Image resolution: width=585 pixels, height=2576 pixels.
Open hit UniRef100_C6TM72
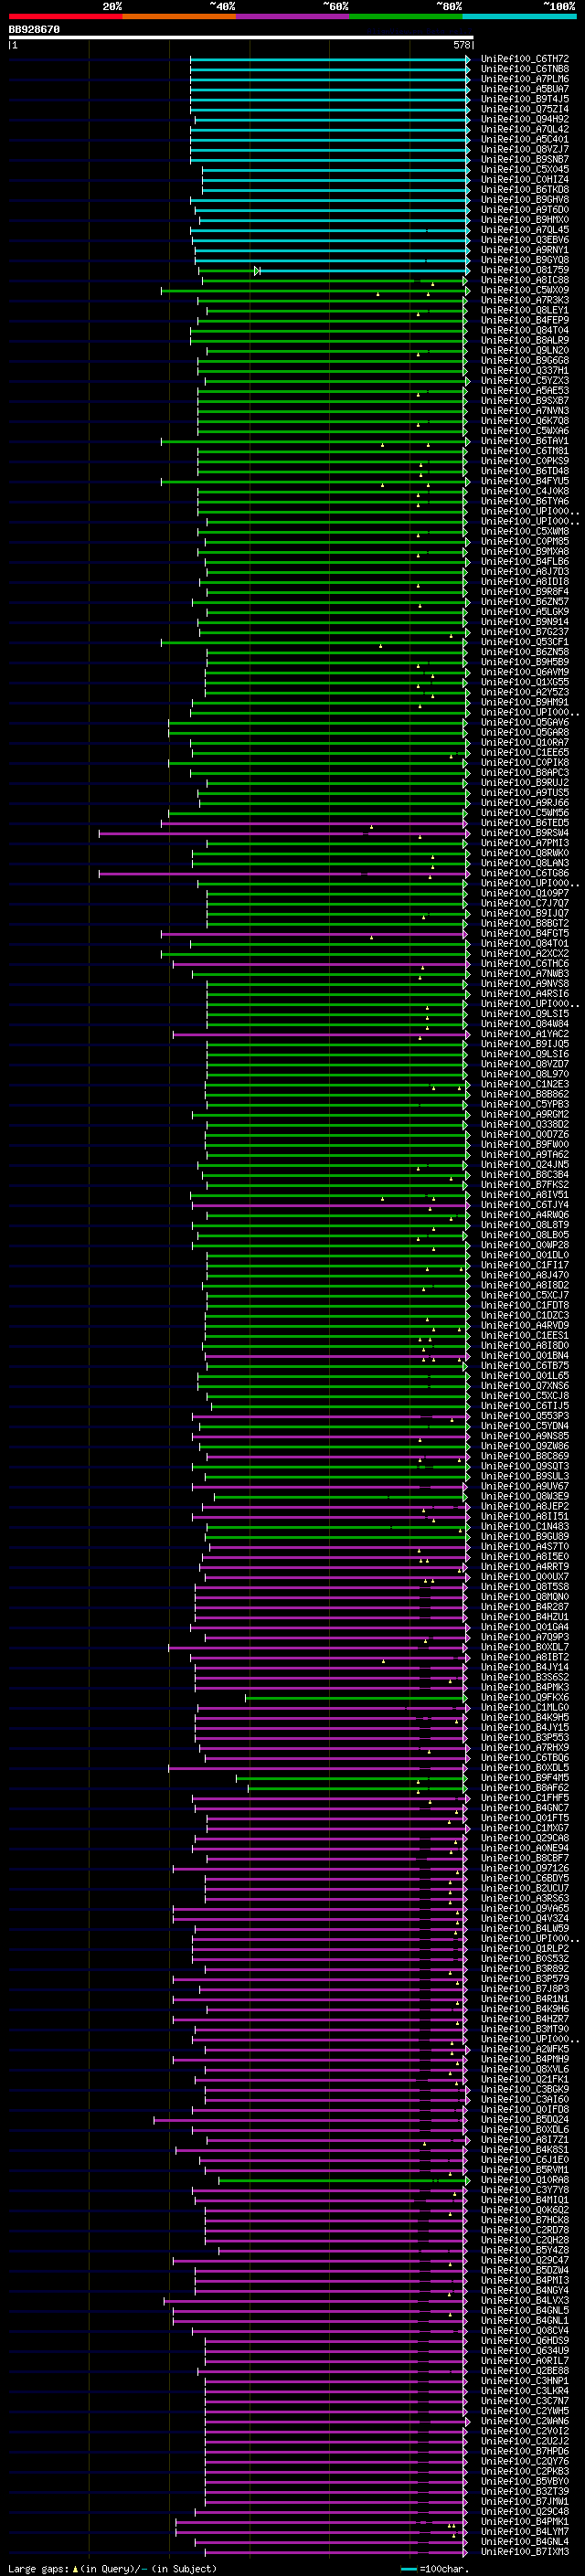coord(525,59)
